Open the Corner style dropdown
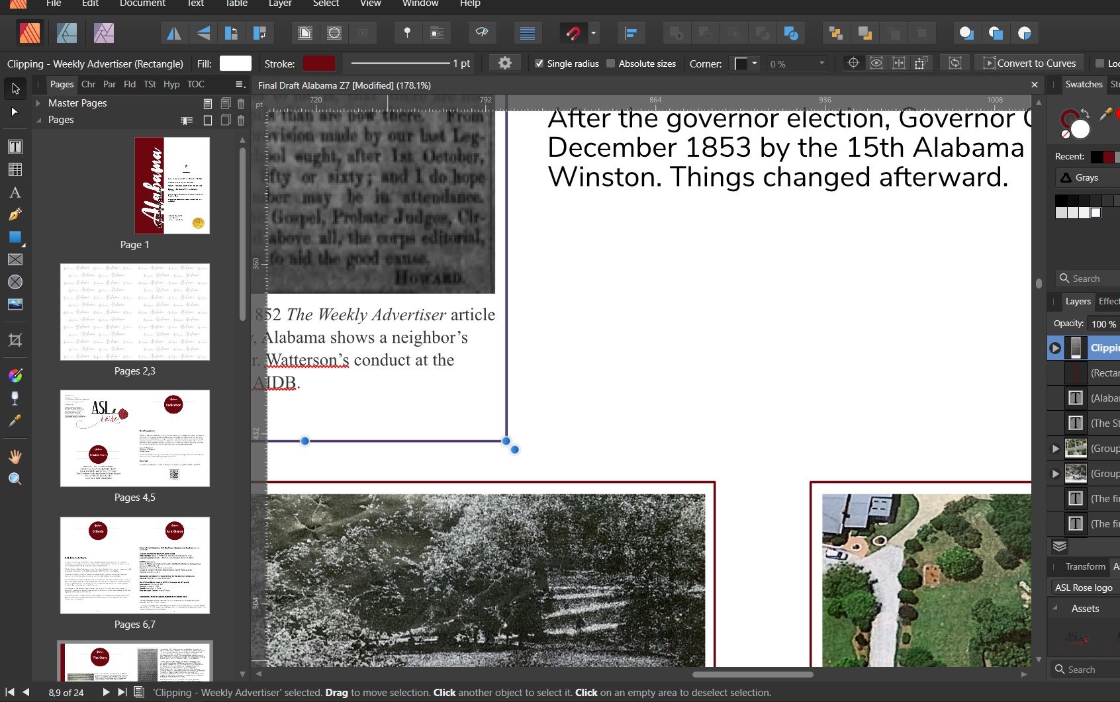 [753, 64]
